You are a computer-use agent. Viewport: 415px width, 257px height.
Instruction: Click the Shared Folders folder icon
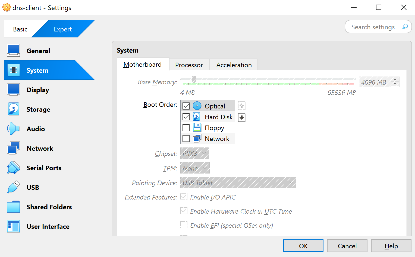(14, 207)
